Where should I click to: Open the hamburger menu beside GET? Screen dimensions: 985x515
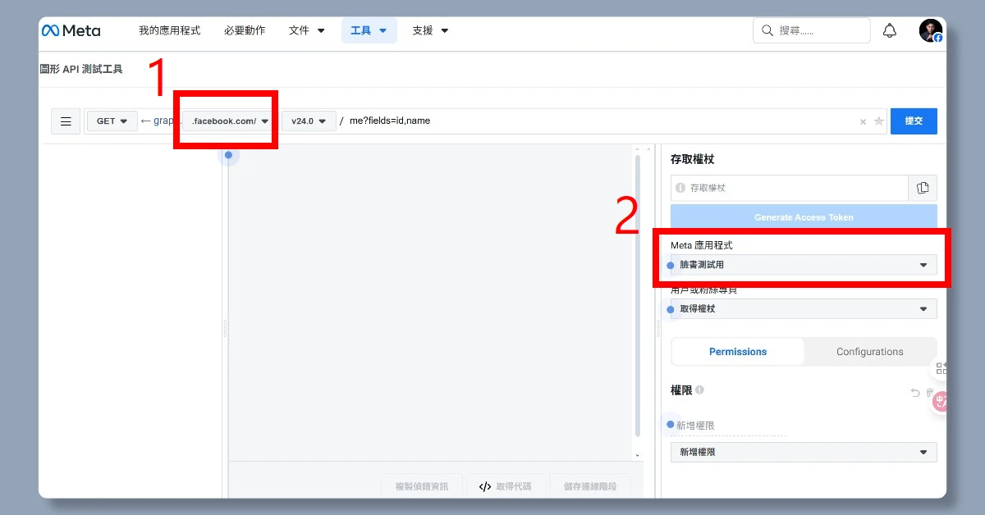(x=66, y=121)
